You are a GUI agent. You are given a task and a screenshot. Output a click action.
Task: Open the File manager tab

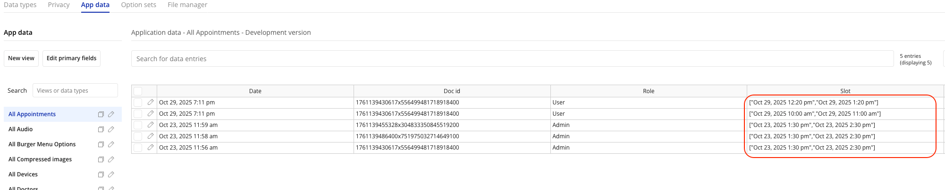pyautogui.click(x=187, y=5)
